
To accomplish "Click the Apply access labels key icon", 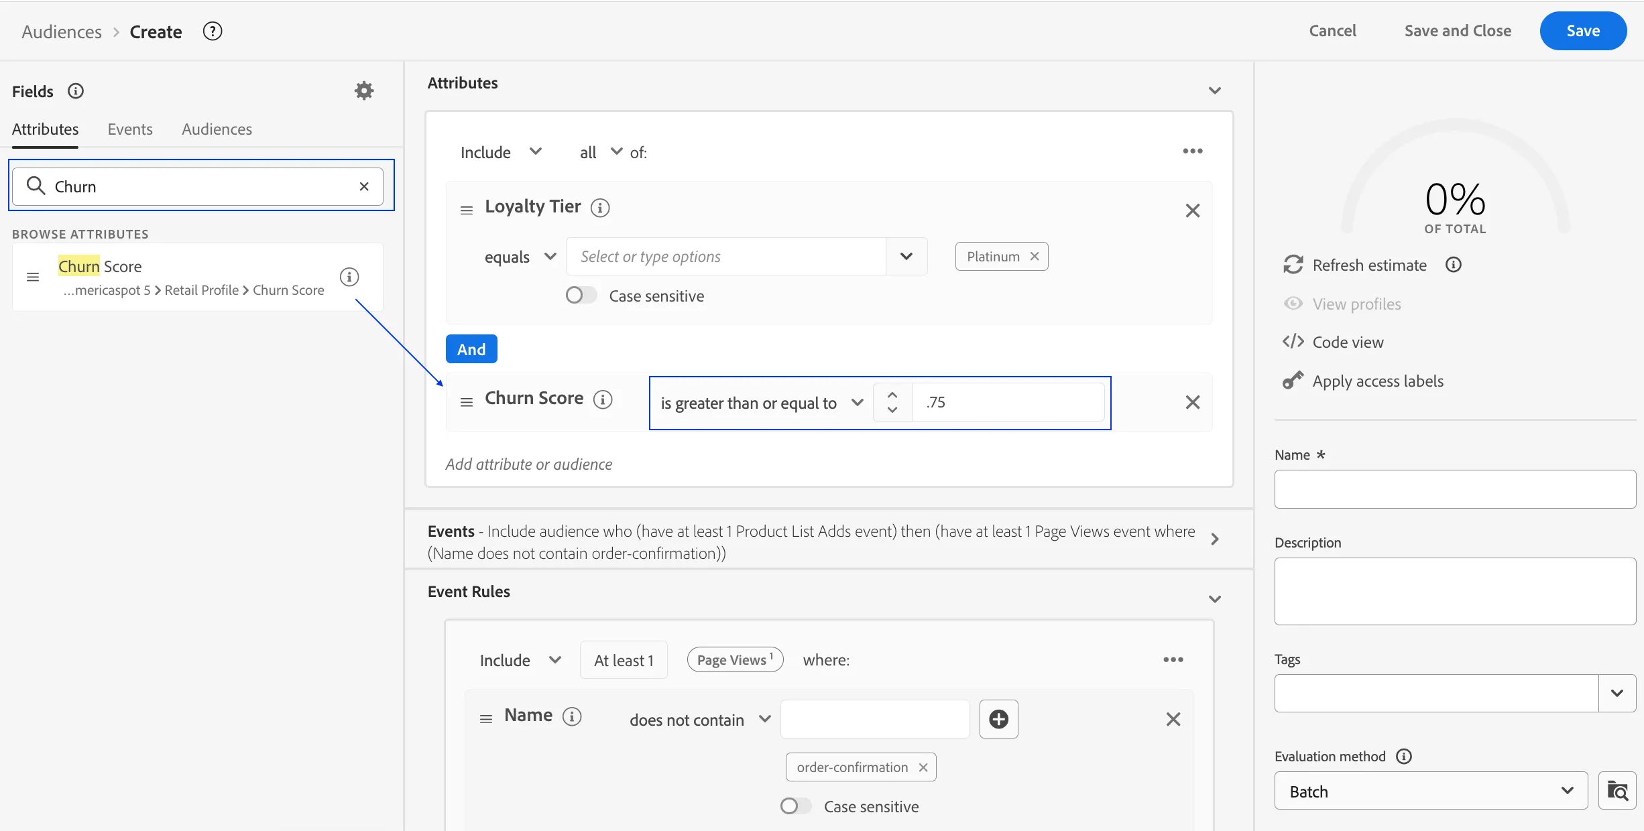I will pyautogui.click(x=1293, y=381).
